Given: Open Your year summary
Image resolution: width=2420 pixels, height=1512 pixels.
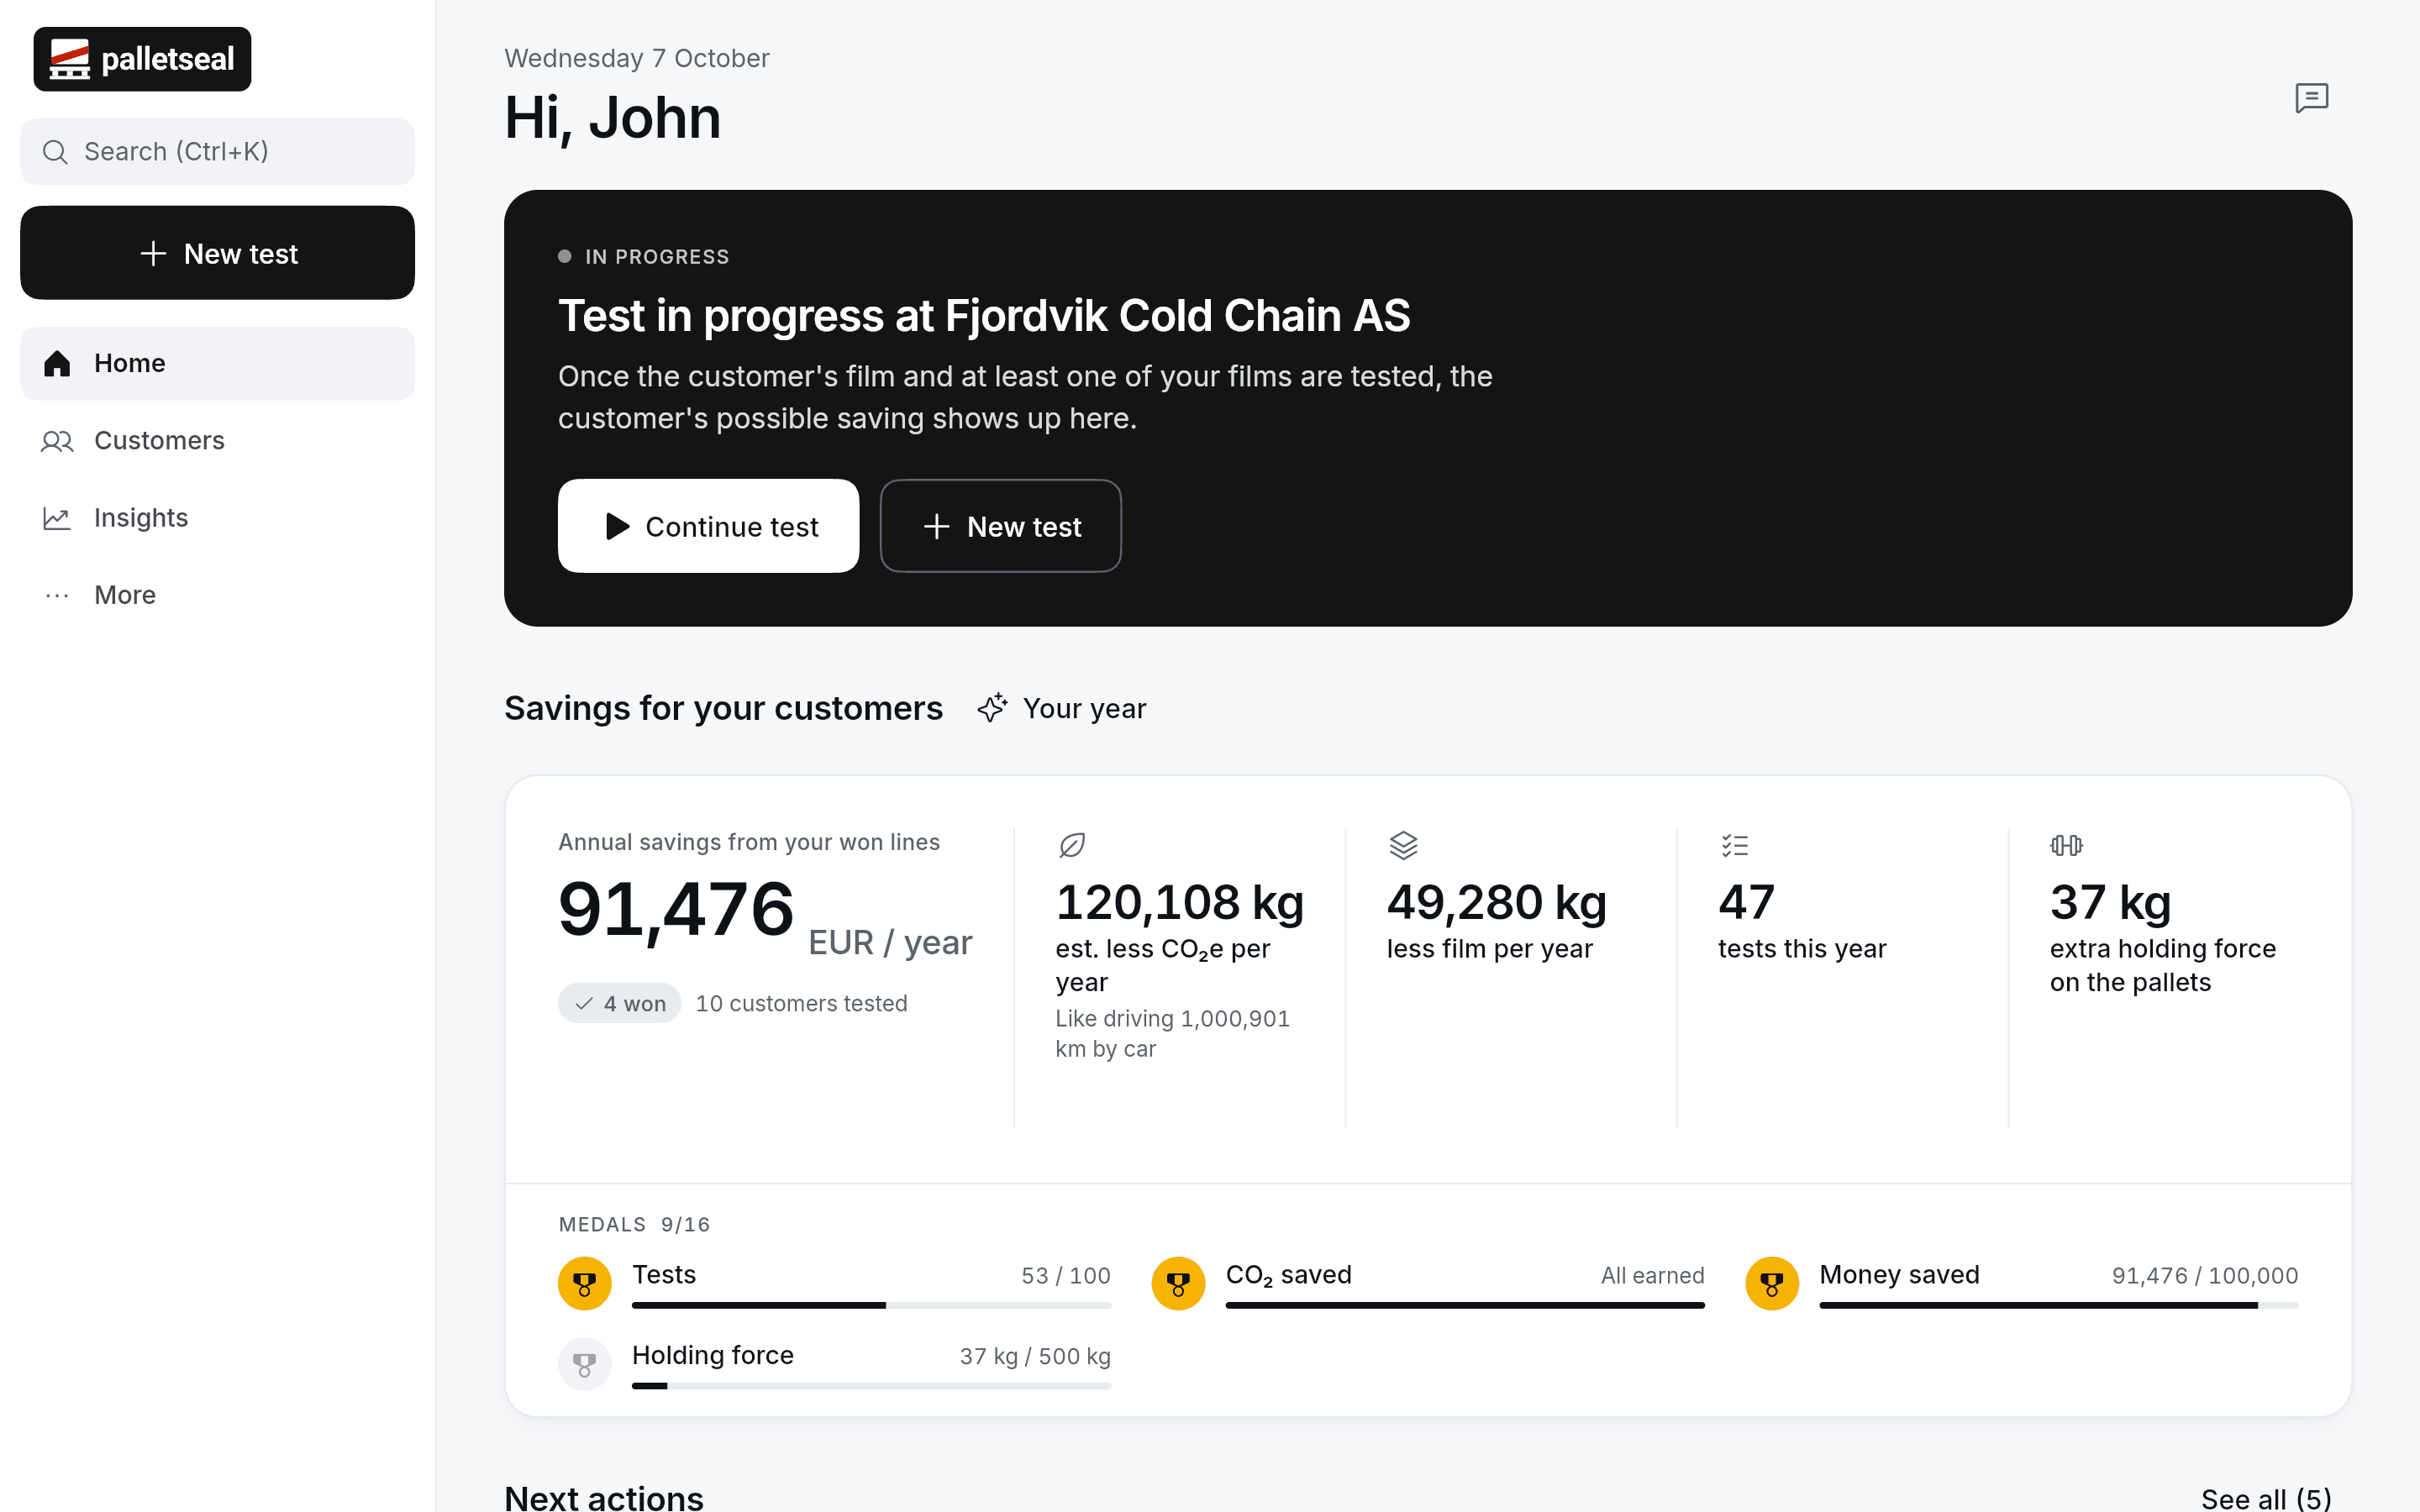Looking at the screenshot, I should [x=1061, y=708].
